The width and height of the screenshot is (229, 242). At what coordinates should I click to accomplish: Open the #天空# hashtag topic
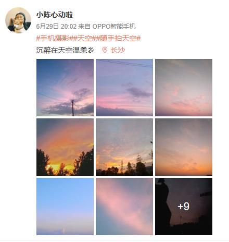[x=84, y=38]
